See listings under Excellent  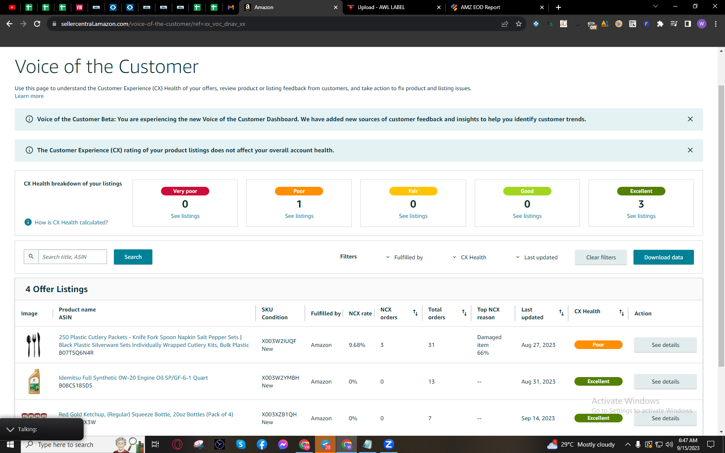[641, 216]
